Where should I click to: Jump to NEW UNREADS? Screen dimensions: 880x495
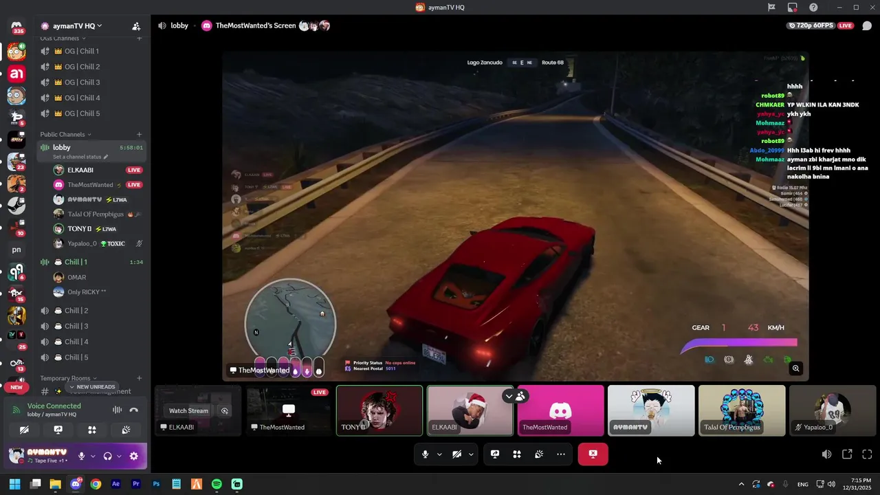pos(92,387)
